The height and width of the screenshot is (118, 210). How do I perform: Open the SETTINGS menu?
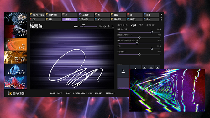(x=110, y=93)
